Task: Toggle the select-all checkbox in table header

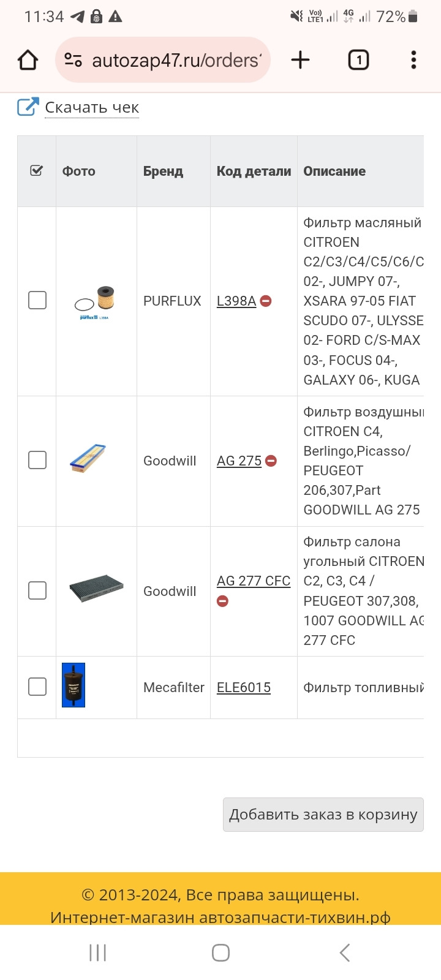Action: (37, 171)
